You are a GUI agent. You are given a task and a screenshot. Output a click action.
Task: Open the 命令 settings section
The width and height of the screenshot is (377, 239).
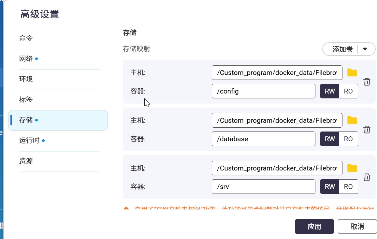tap(26, 38)
